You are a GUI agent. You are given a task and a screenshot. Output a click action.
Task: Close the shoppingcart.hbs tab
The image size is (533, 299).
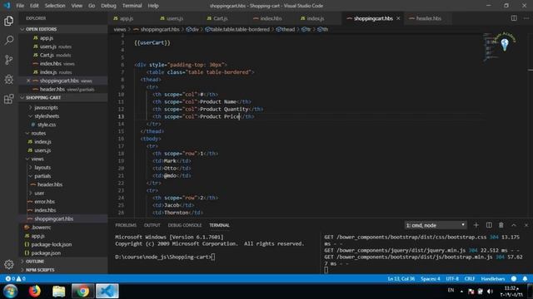click(398, 18)
